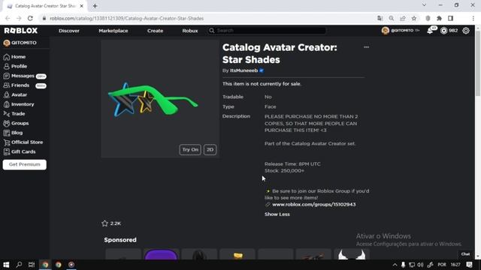
Task: Open the settings gear icon
Action: point(466,31)
